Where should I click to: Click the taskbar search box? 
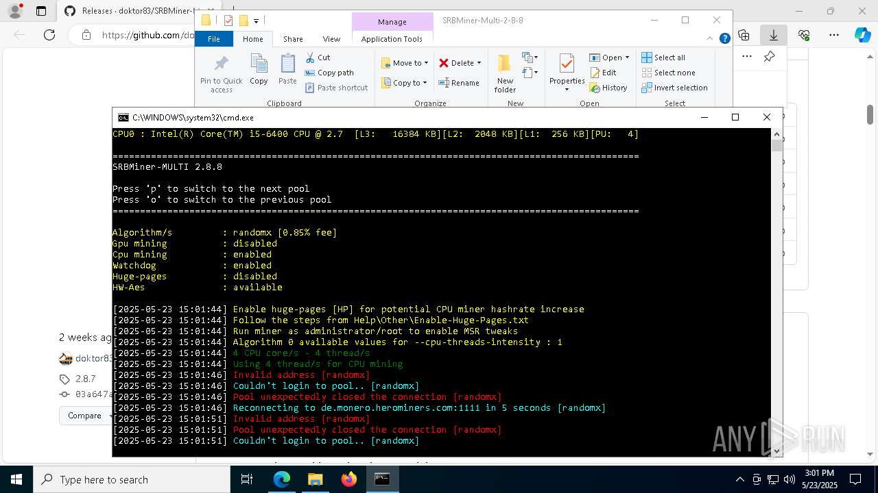point(132,479)
